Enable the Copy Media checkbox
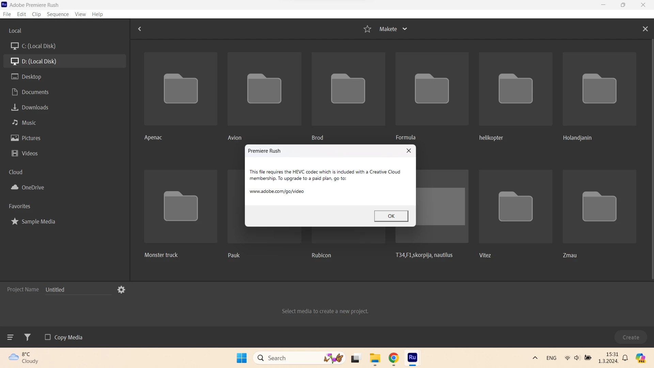The width and height of the screenshot is (654, 368). tap(48, 337)
